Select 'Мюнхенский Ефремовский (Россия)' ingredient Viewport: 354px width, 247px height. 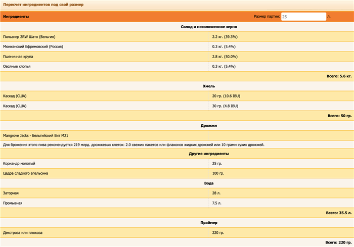[33, 46]
